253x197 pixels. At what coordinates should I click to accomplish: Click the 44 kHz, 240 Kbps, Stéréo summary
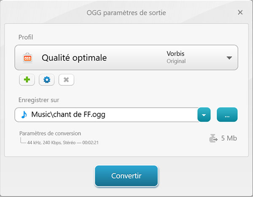coord(63,143)
